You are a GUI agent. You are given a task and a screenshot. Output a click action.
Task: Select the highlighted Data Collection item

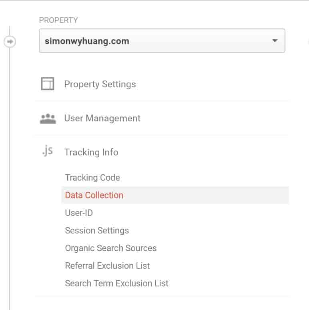pos(175,195)
